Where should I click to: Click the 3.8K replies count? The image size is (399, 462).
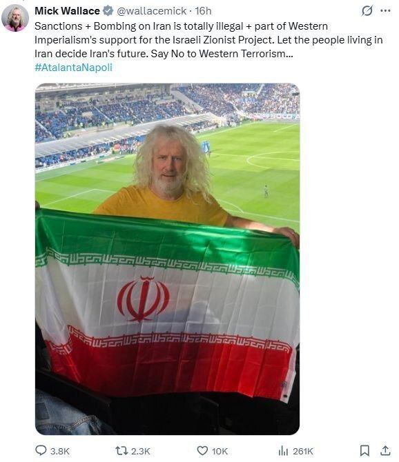[60, 451]
